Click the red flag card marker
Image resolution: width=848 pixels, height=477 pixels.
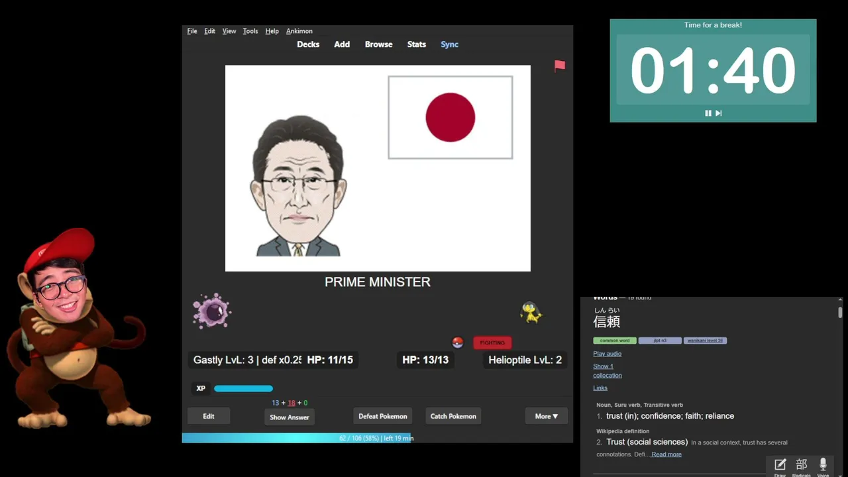(x=560, y=65)
